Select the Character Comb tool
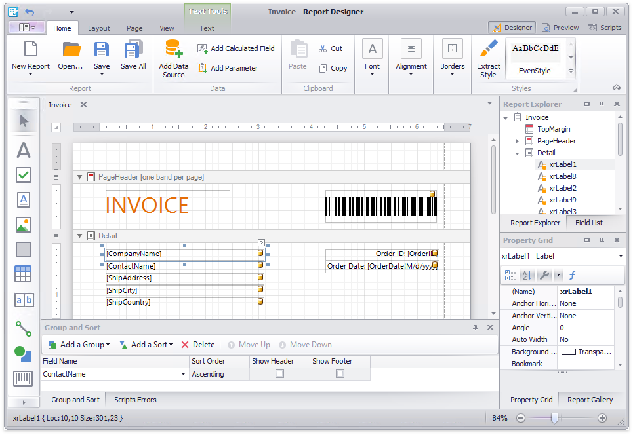 tap(24, 300)
